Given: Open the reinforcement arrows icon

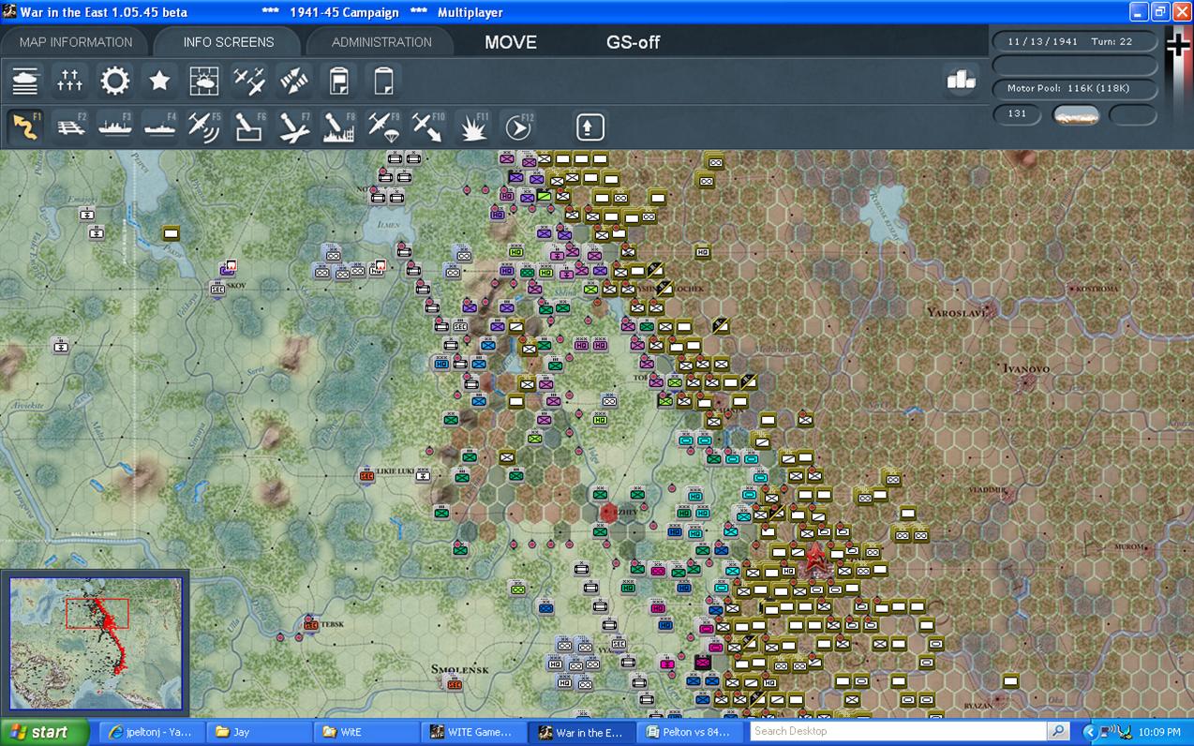Looking at the screenshot, I should (x=294, y=82).
